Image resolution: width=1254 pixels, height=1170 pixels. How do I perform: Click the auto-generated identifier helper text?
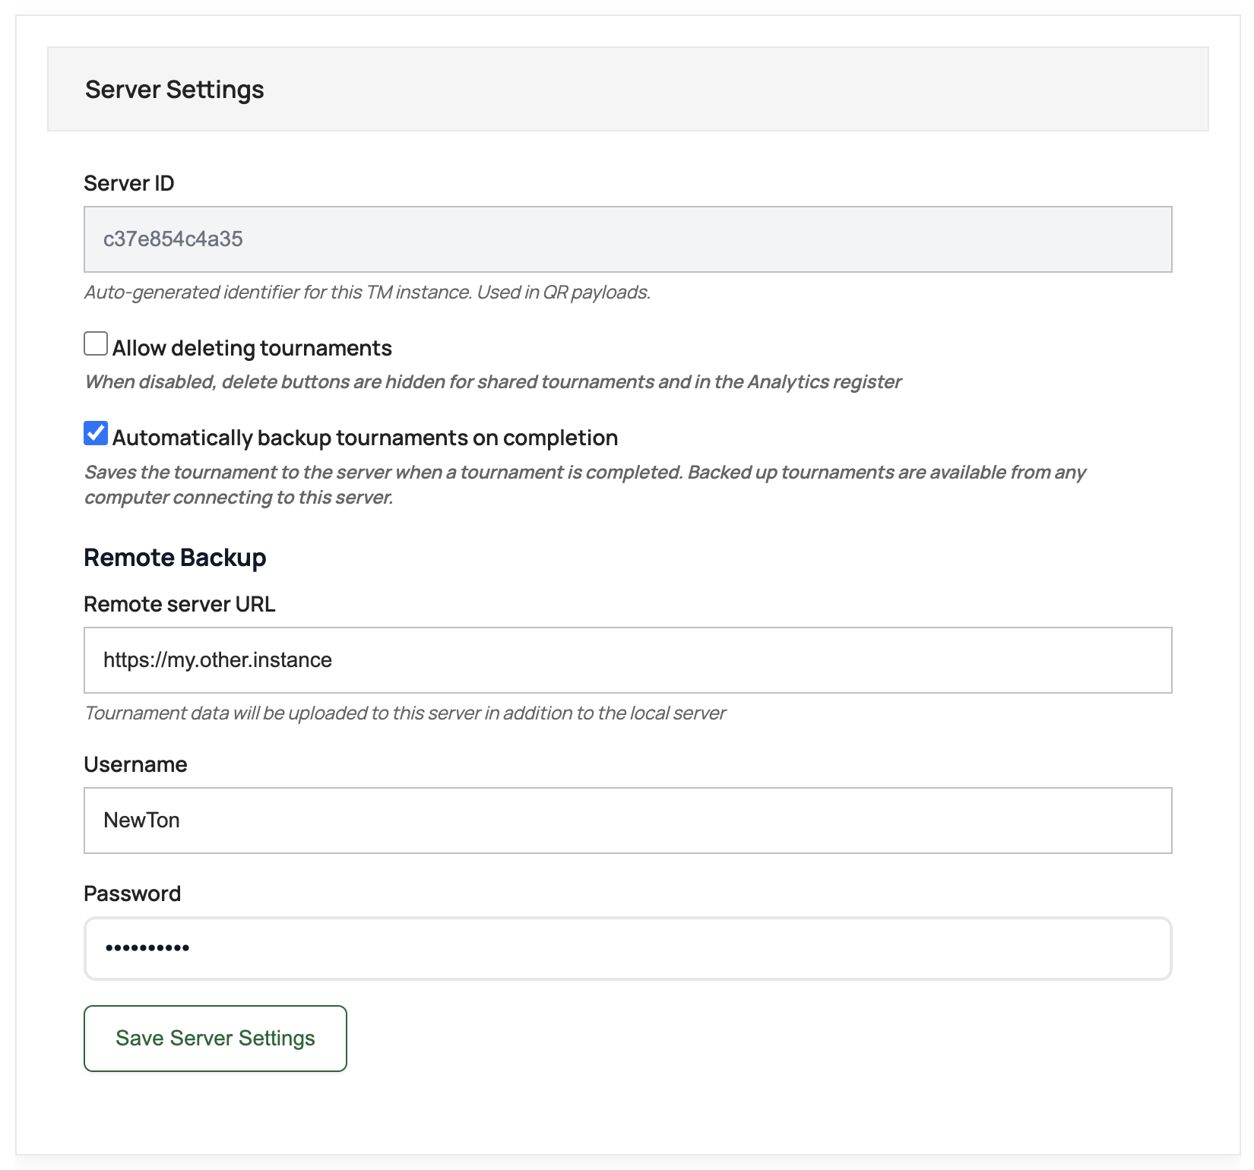point(368,292)
